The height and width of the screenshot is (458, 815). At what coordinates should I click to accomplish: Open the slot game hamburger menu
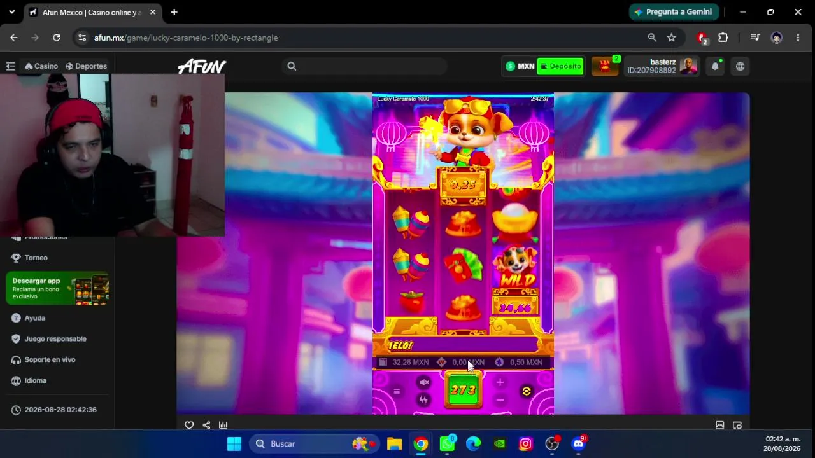[397, 391]
